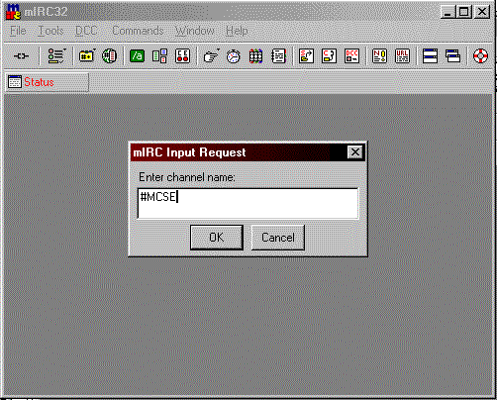Click the Timer stopwatch icon
Image resolution: width=497 pixels, height=400 pixels.
[234, 56]
